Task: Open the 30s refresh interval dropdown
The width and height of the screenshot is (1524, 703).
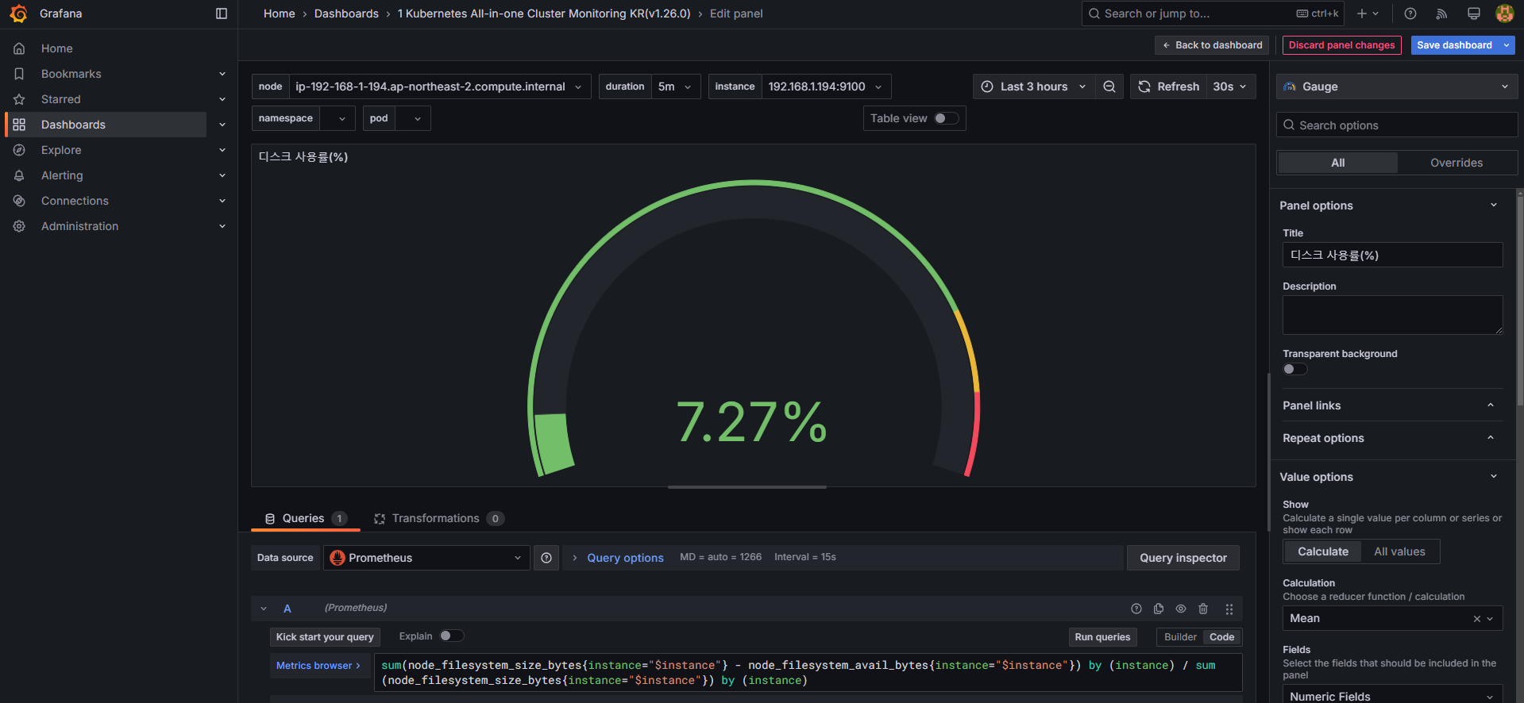Action: 1230,86
